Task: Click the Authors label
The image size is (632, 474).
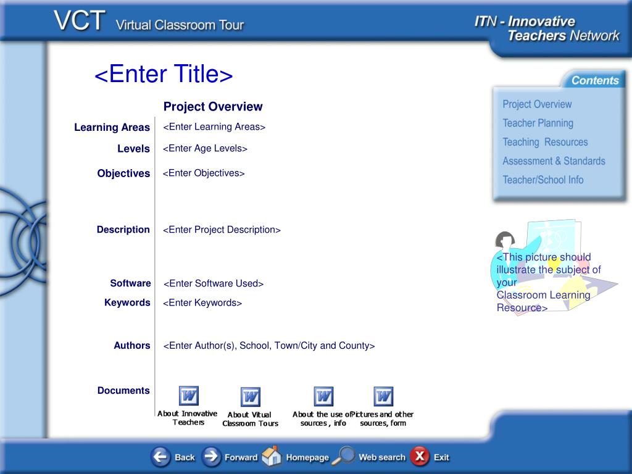Action: pyautogui.click(x=132, y=346)
